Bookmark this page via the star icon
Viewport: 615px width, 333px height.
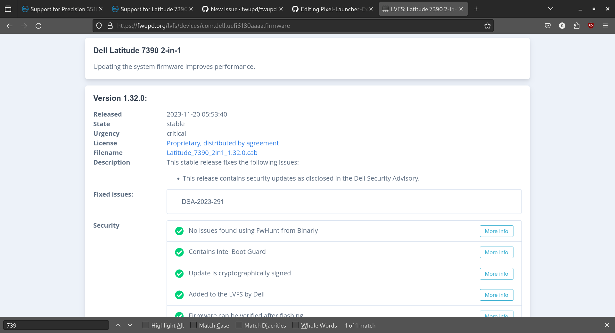pyautogui.click(x=488, y=26)
